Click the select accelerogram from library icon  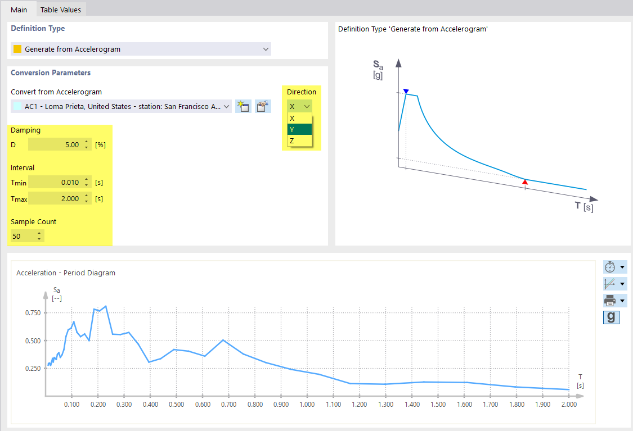pos(263,106)
